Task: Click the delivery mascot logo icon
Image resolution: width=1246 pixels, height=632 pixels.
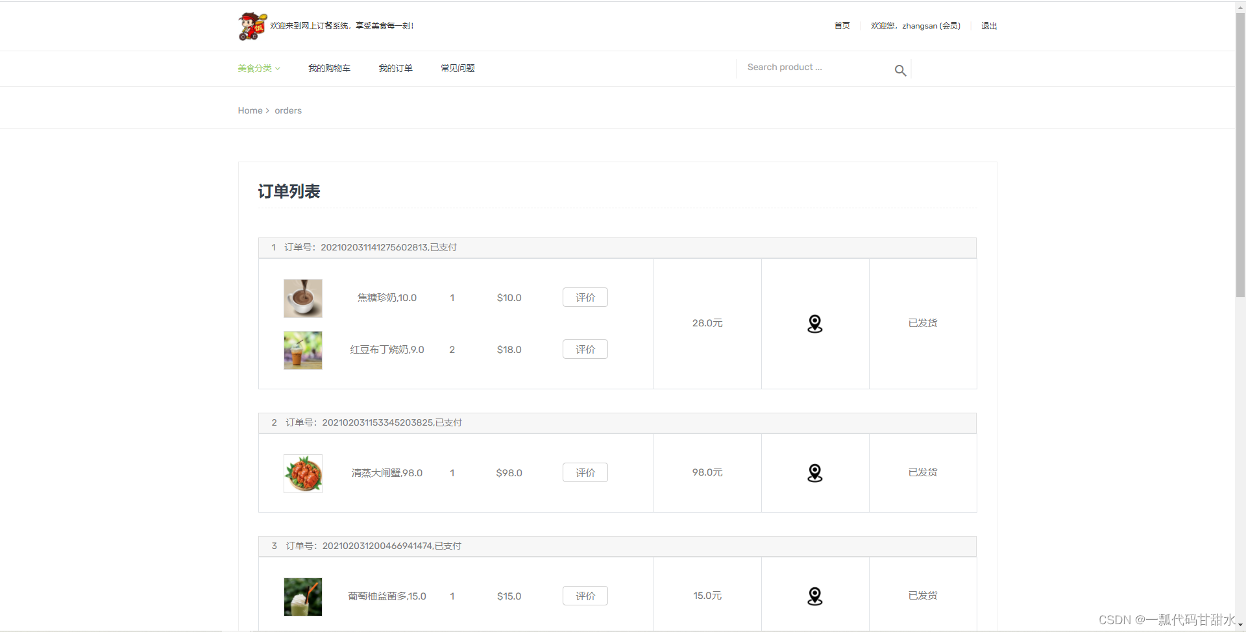Action: click(252, 26)
